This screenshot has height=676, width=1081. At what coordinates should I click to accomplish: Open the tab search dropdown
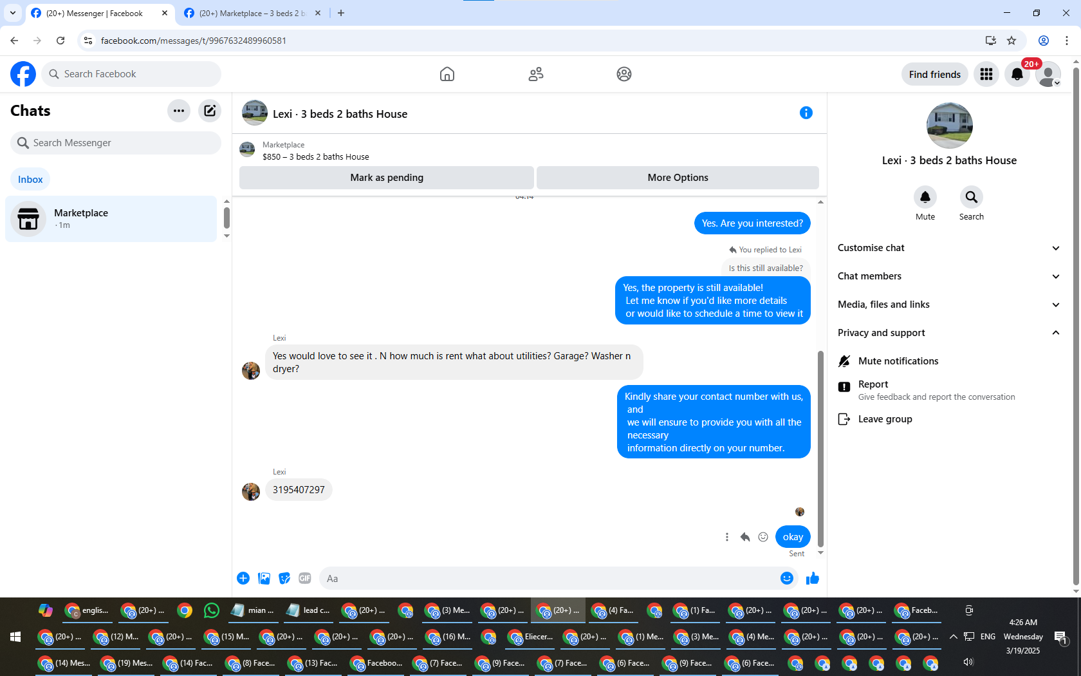12,13
